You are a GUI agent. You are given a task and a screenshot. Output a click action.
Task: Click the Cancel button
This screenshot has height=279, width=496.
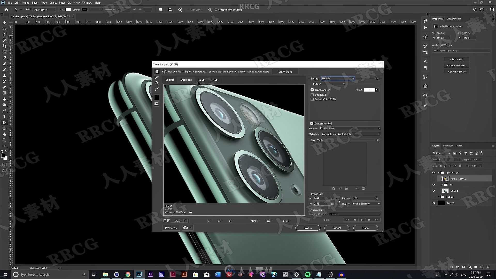336,228
